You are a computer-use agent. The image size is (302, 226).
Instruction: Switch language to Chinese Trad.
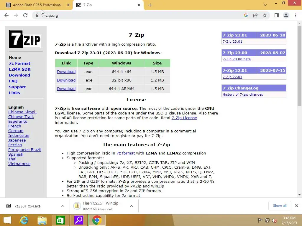click(x=21, y=117)
